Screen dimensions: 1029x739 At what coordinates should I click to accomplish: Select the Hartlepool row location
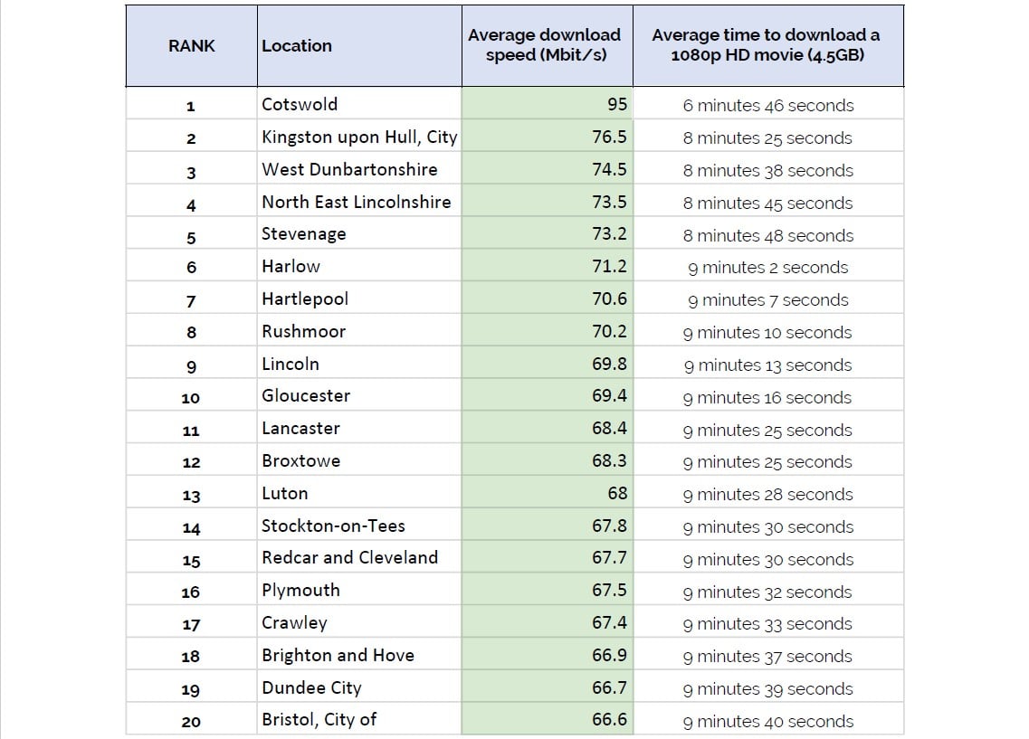[x=305, y=299]
